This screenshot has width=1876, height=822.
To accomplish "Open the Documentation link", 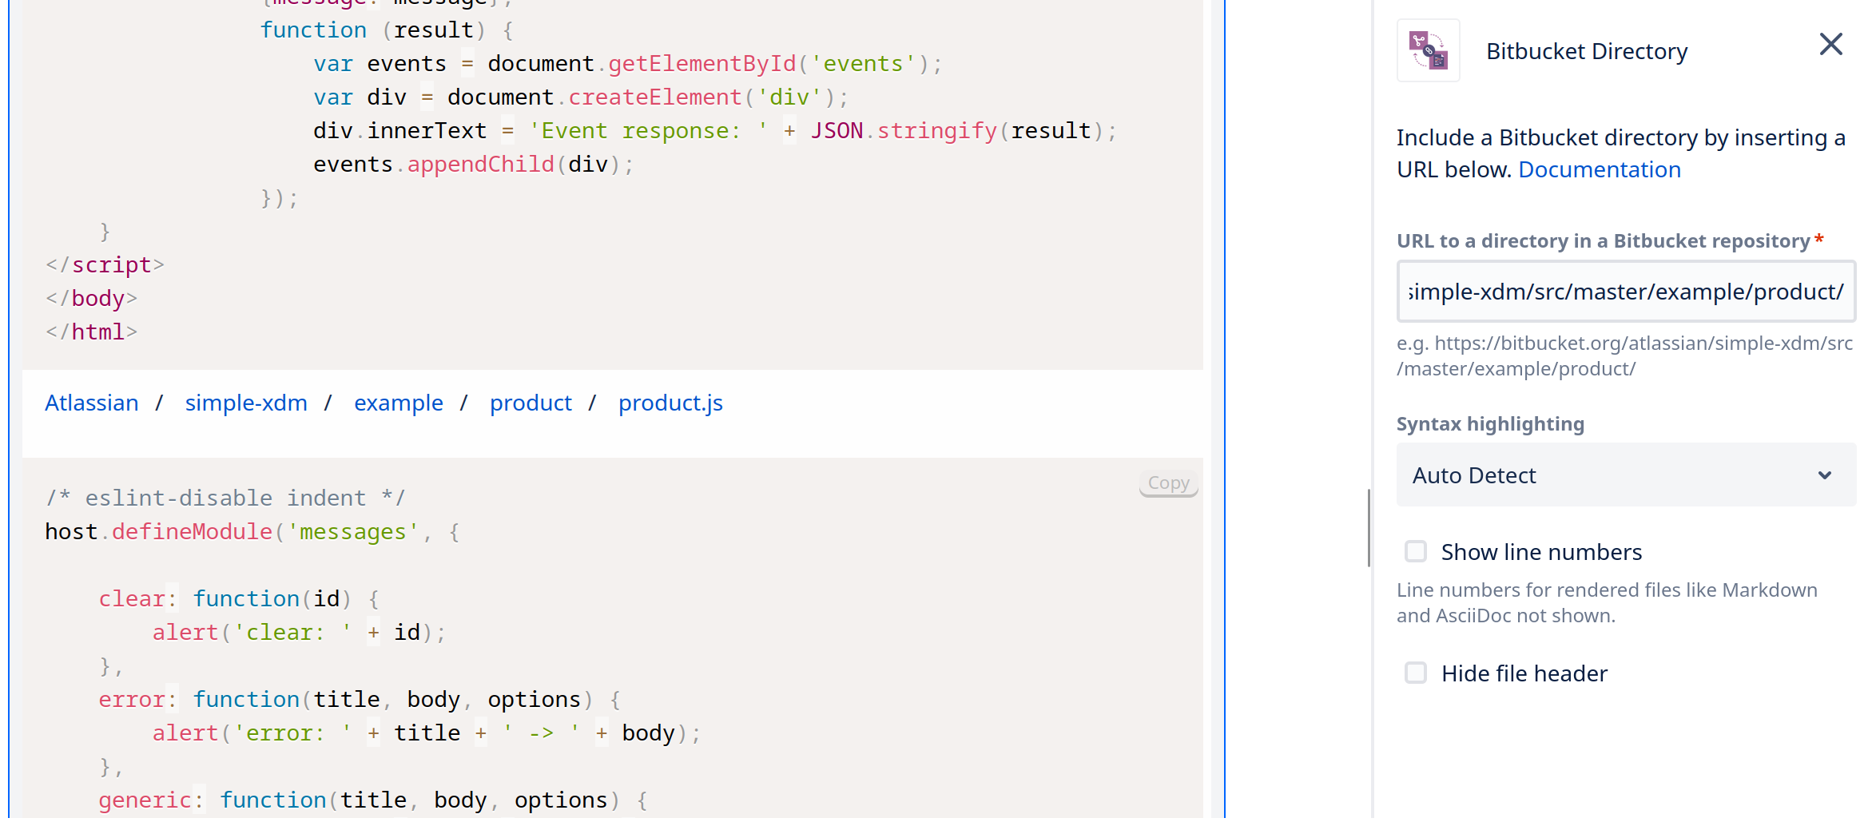I will (x=1599, y=170).
